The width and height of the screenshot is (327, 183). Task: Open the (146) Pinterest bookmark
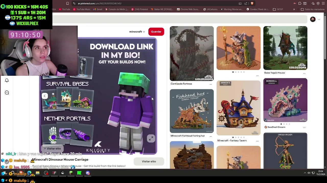click(139, 9)
